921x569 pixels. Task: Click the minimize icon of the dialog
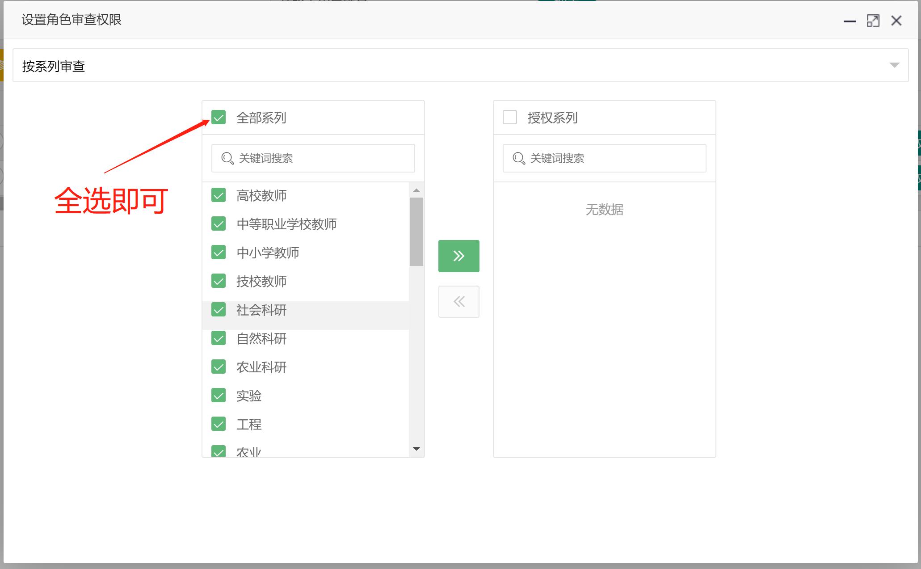point(850,21)
